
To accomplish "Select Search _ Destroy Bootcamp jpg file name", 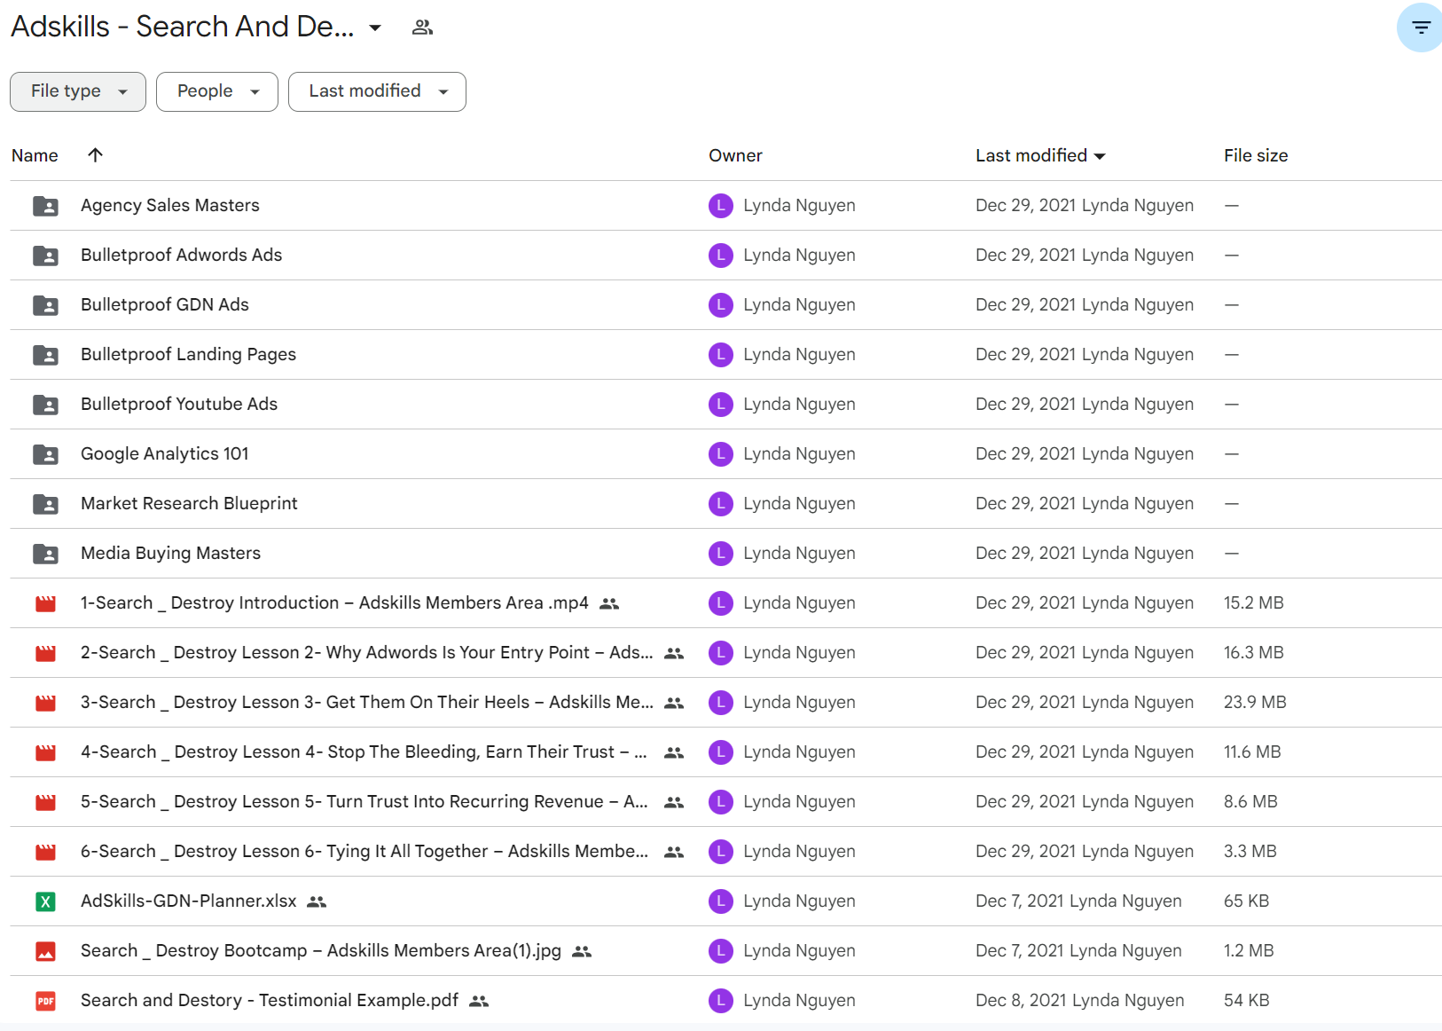I will (321, 951).
